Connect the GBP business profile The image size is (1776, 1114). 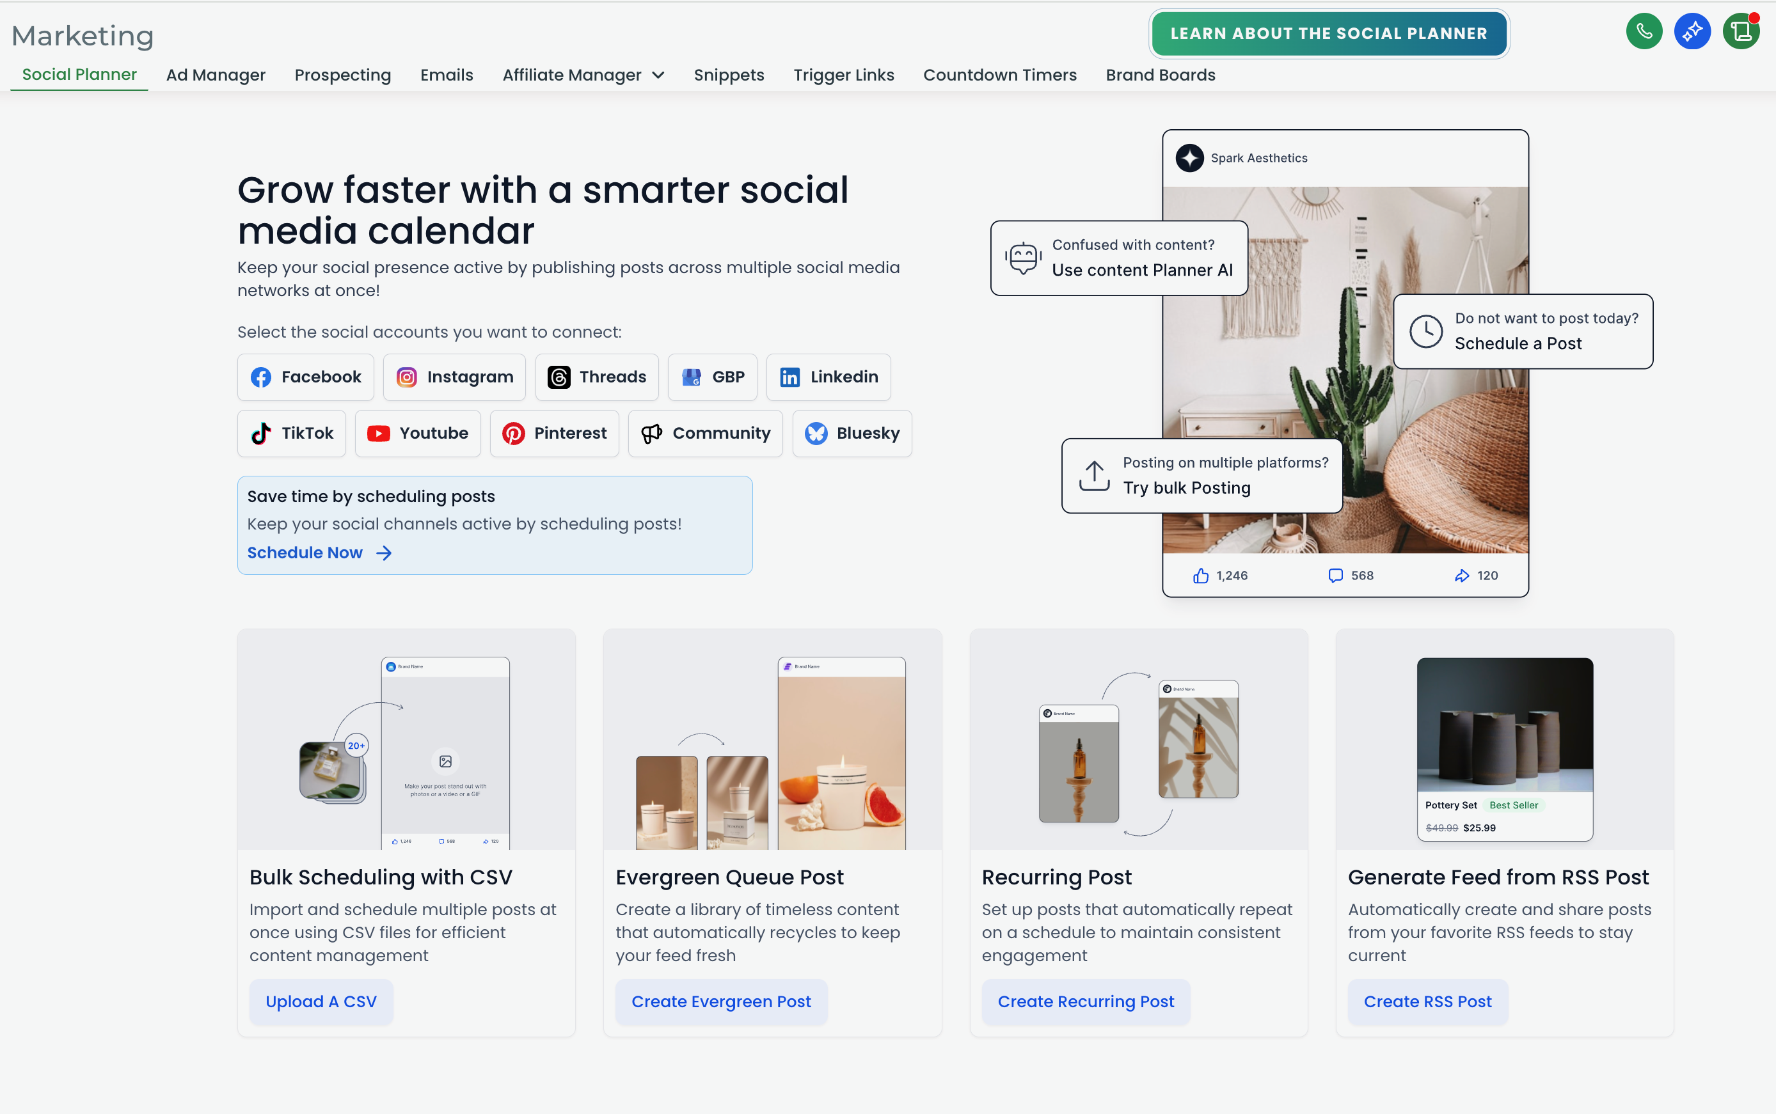click(x=713, y=377)
